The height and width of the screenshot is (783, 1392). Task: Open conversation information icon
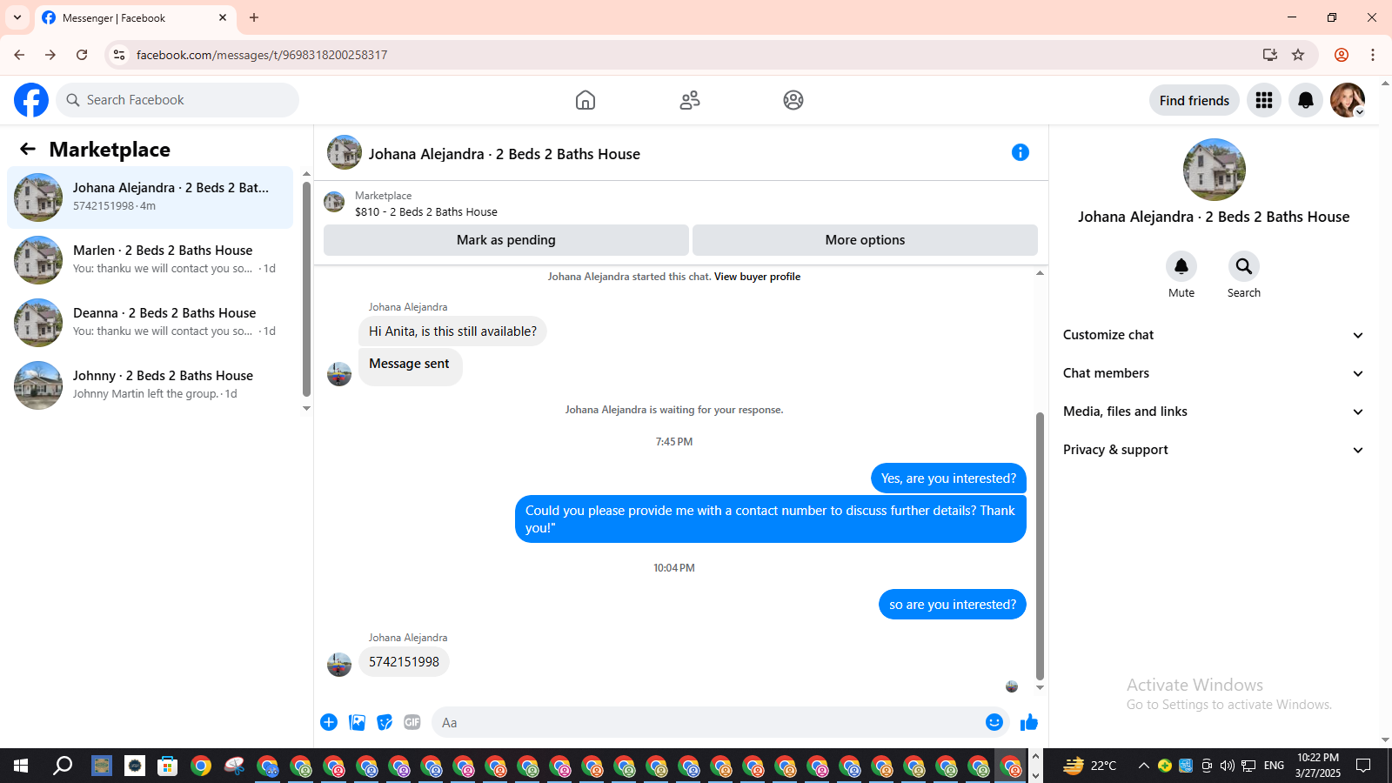(x=1021, y=153)
